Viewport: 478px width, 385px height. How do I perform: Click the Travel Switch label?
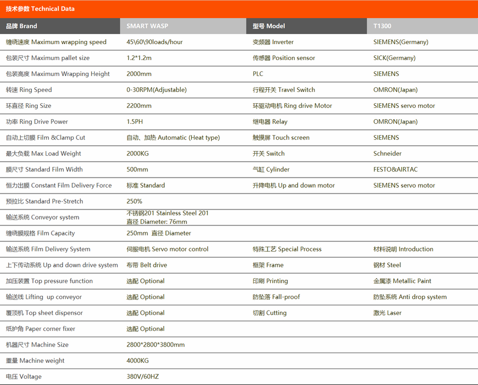(284, 90)
